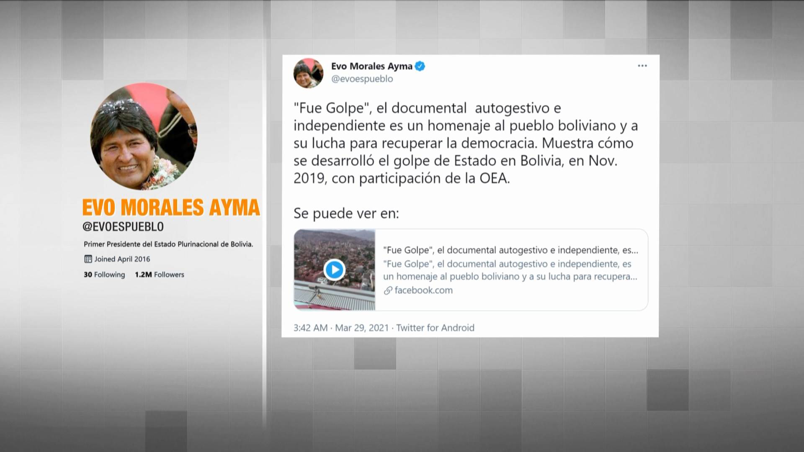Click the Evo Morales Ayma tweet author name
Screen dimensions: 804x452
coord(371,66)
